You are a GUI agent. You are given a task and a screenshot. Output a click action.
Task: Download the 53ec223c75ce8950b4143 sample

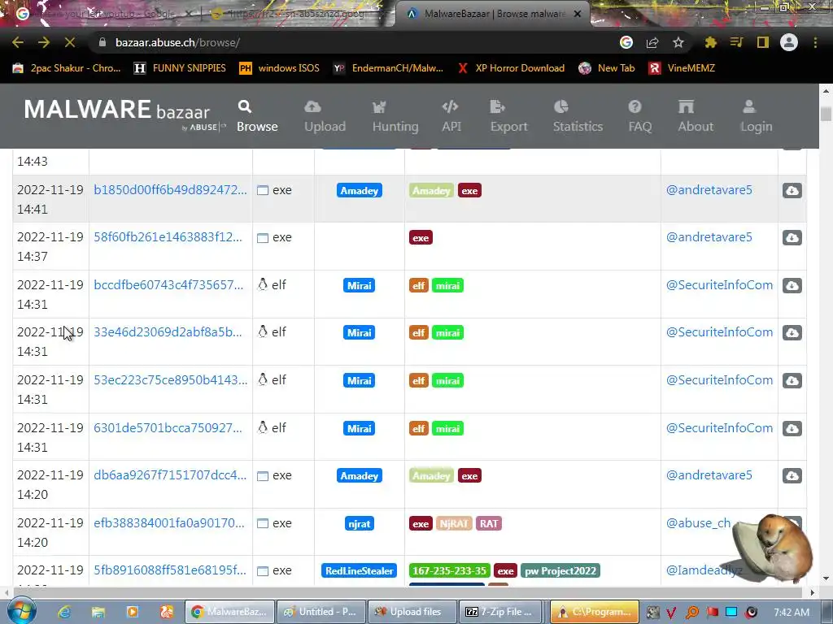point(792,380)
